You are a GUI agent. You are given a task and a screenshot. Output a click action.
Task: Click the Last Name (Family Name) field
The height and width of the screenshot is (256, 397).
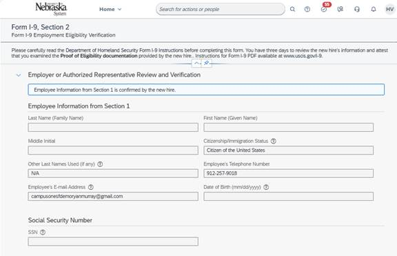113,127
